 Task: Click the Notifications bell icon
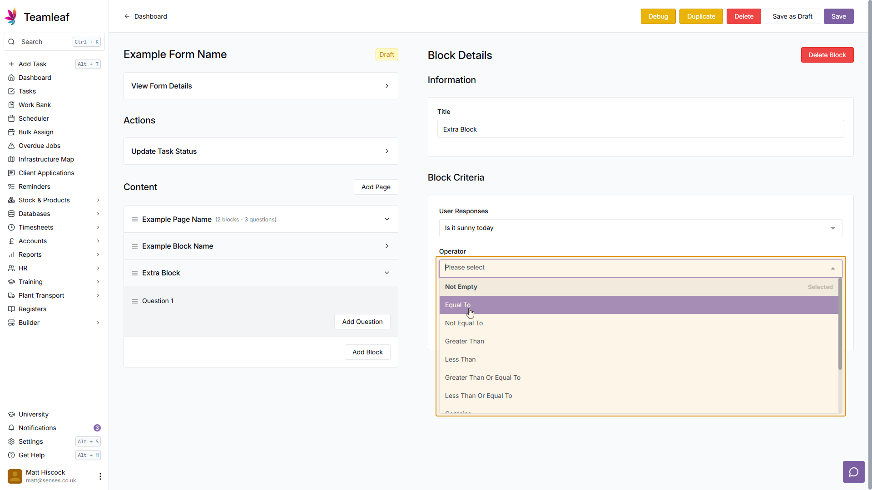click(11, 428)
